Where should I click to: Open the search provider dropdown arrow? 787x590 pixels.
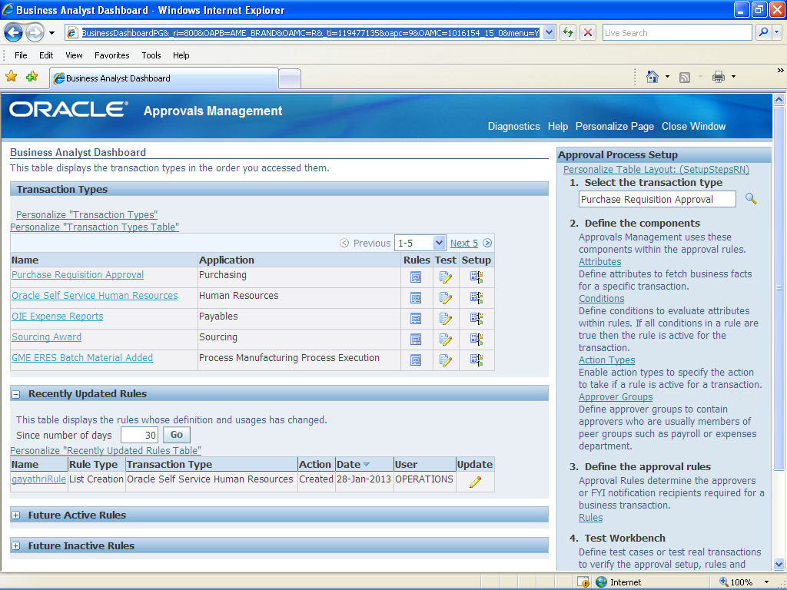click(777, 32)
